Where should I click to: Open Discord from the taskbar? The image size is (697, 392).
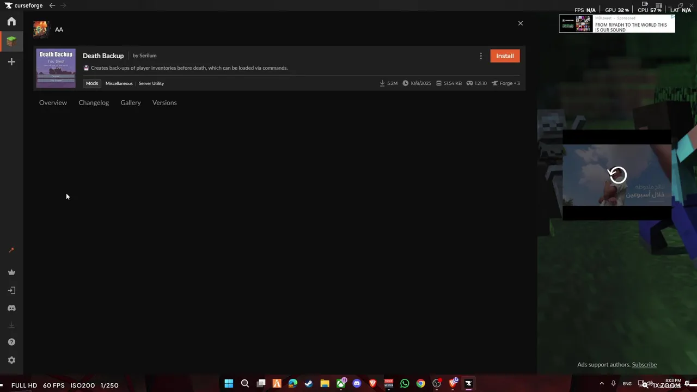coord(357,383)
